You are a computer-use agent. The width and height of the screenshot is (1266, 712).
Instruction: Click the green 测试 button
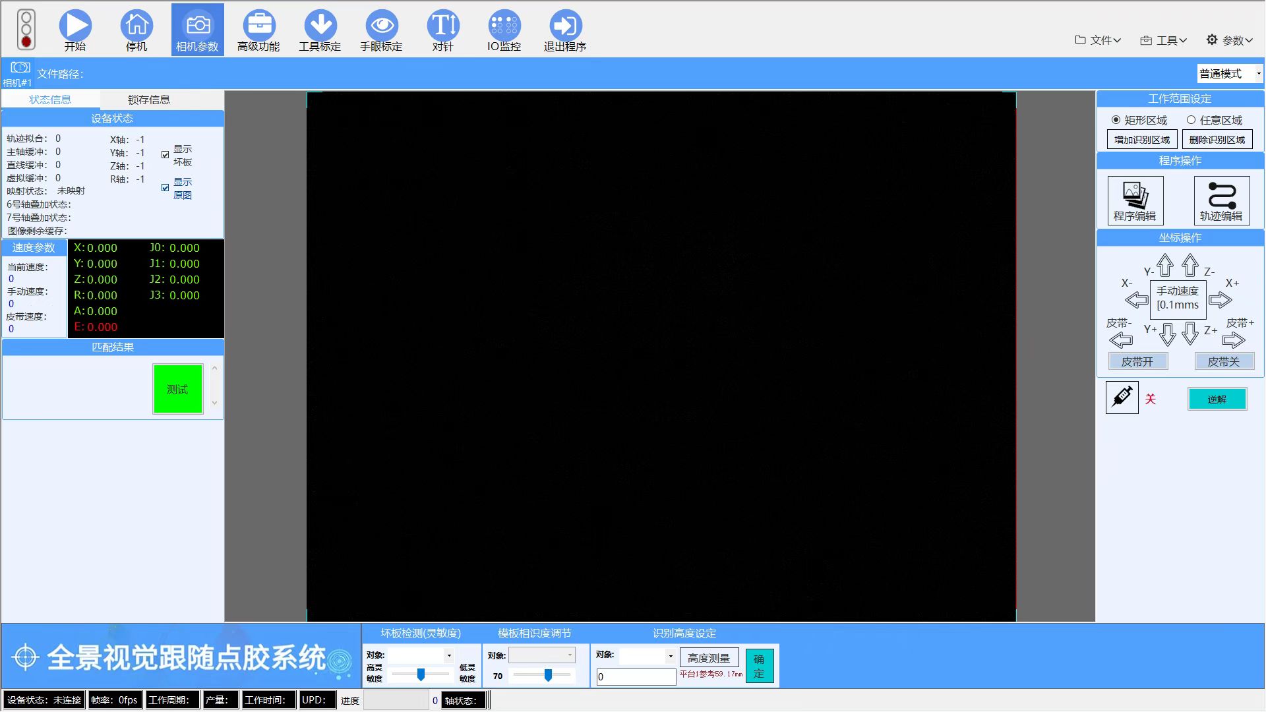[177, 389]
